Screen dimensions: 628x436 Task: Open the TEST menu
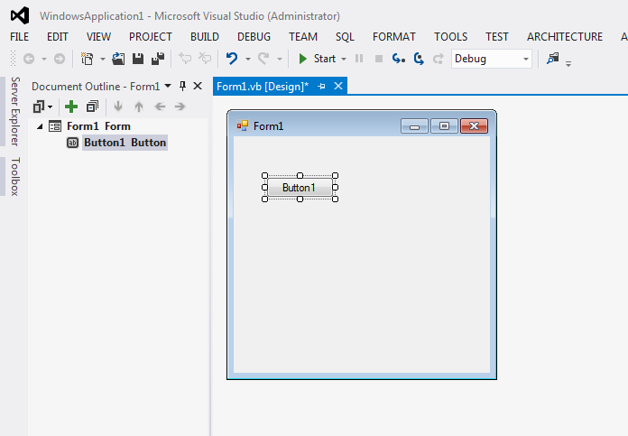tap(497, 37)
